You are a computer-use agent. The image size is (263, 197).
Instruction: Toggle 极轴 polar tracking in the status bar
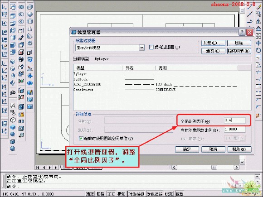tap(122, 194)
